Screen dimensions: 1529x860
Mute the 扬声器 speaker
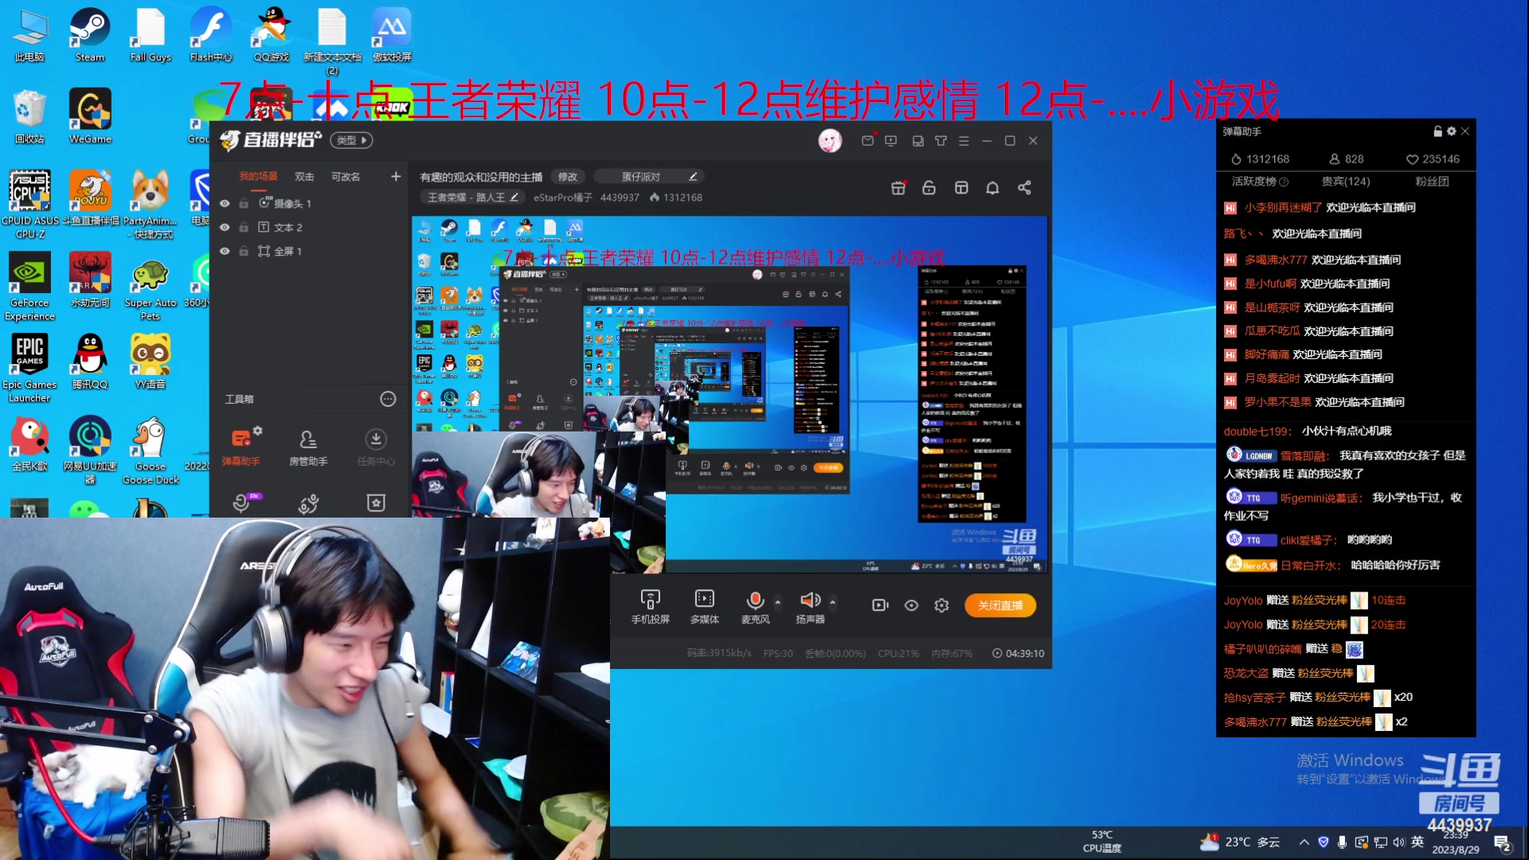[810, 606]
